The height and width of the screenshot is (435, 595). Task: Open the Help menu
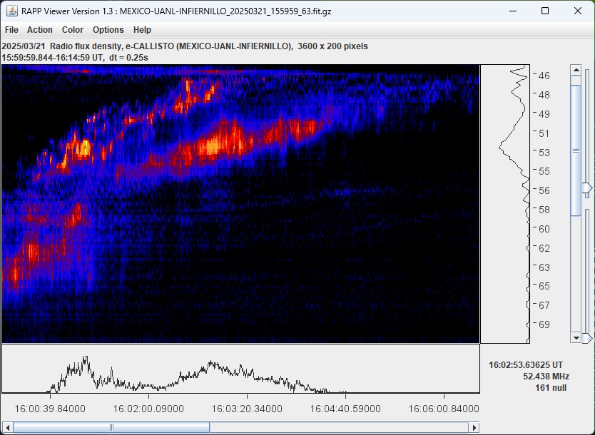click(x=142, y=30)
